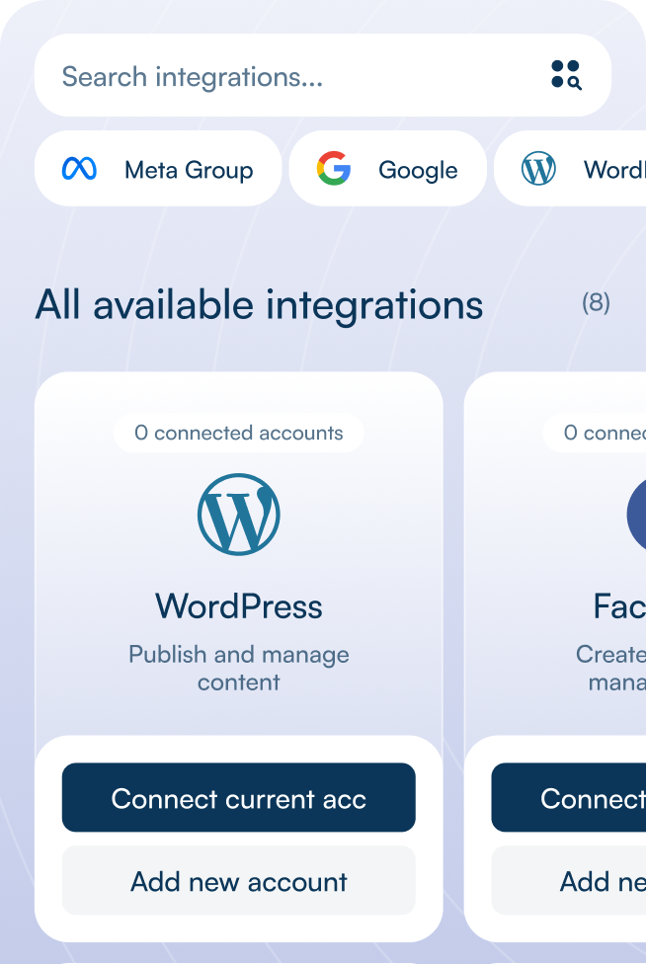Open the WordPress card title
This screenshot has height=964, width=646.
tap(238, 605)
